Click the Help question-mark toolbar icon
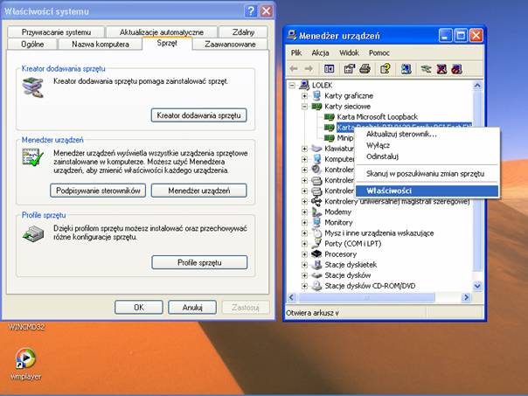The width and height of the screenshot is (528, 396). (386, 69)
